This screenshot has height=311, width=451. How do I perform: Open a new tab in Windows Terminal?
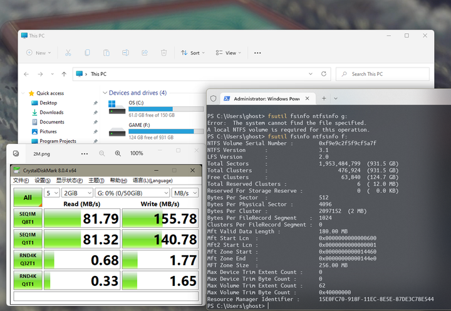[x=324, y=98]
